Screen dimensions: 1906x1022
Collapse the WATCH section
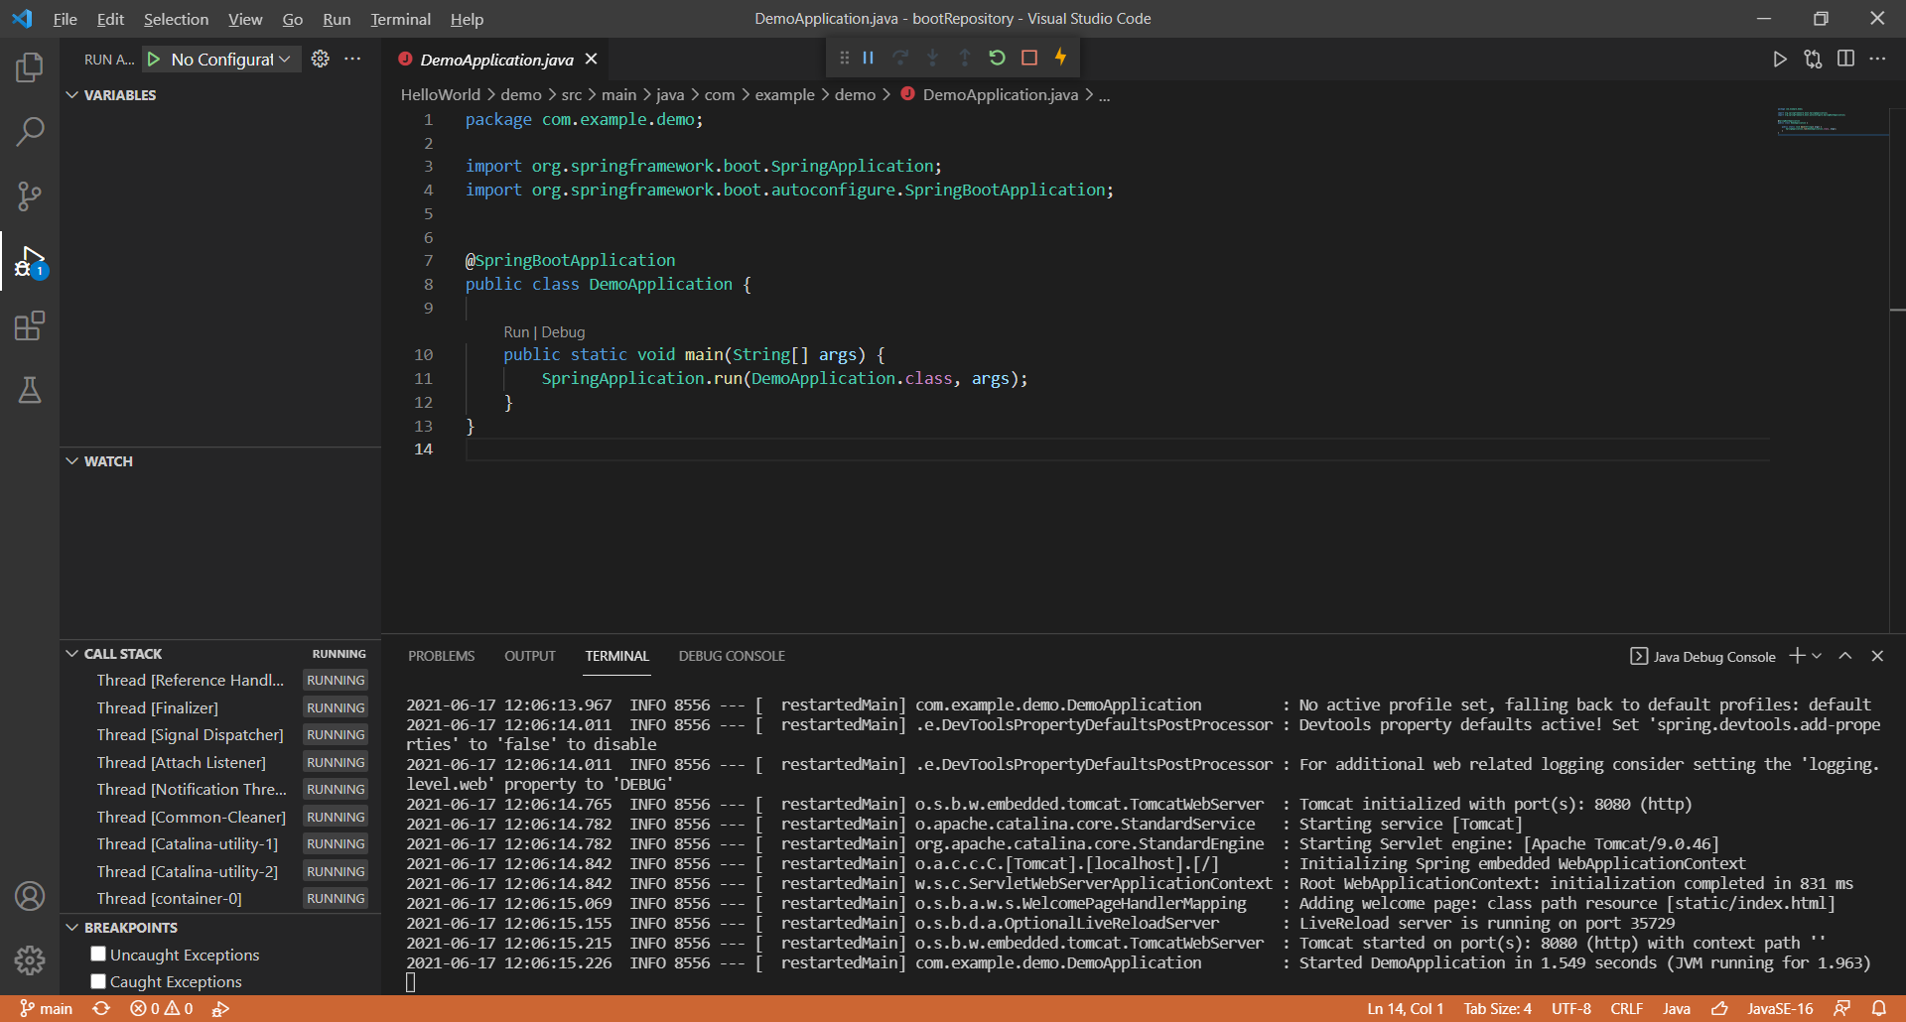click(x=72, y=461)
